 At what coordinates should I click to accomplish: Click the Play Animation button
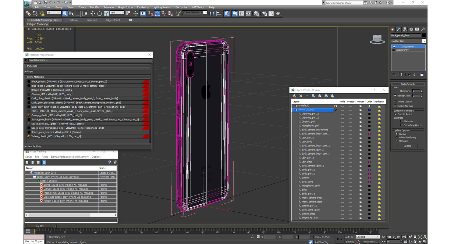(394, 237)
